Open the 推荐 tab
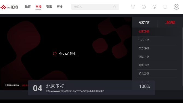The width and height of the screenshot is (183, 103). point(28,7)
